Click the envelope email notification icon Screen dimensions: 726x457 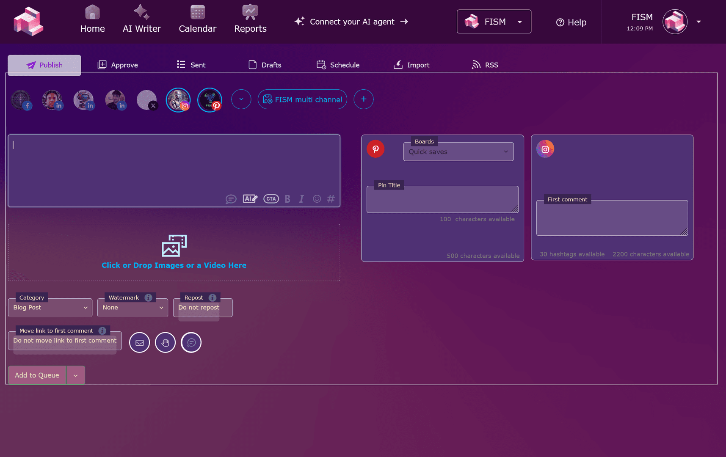(x=139, y=342)
